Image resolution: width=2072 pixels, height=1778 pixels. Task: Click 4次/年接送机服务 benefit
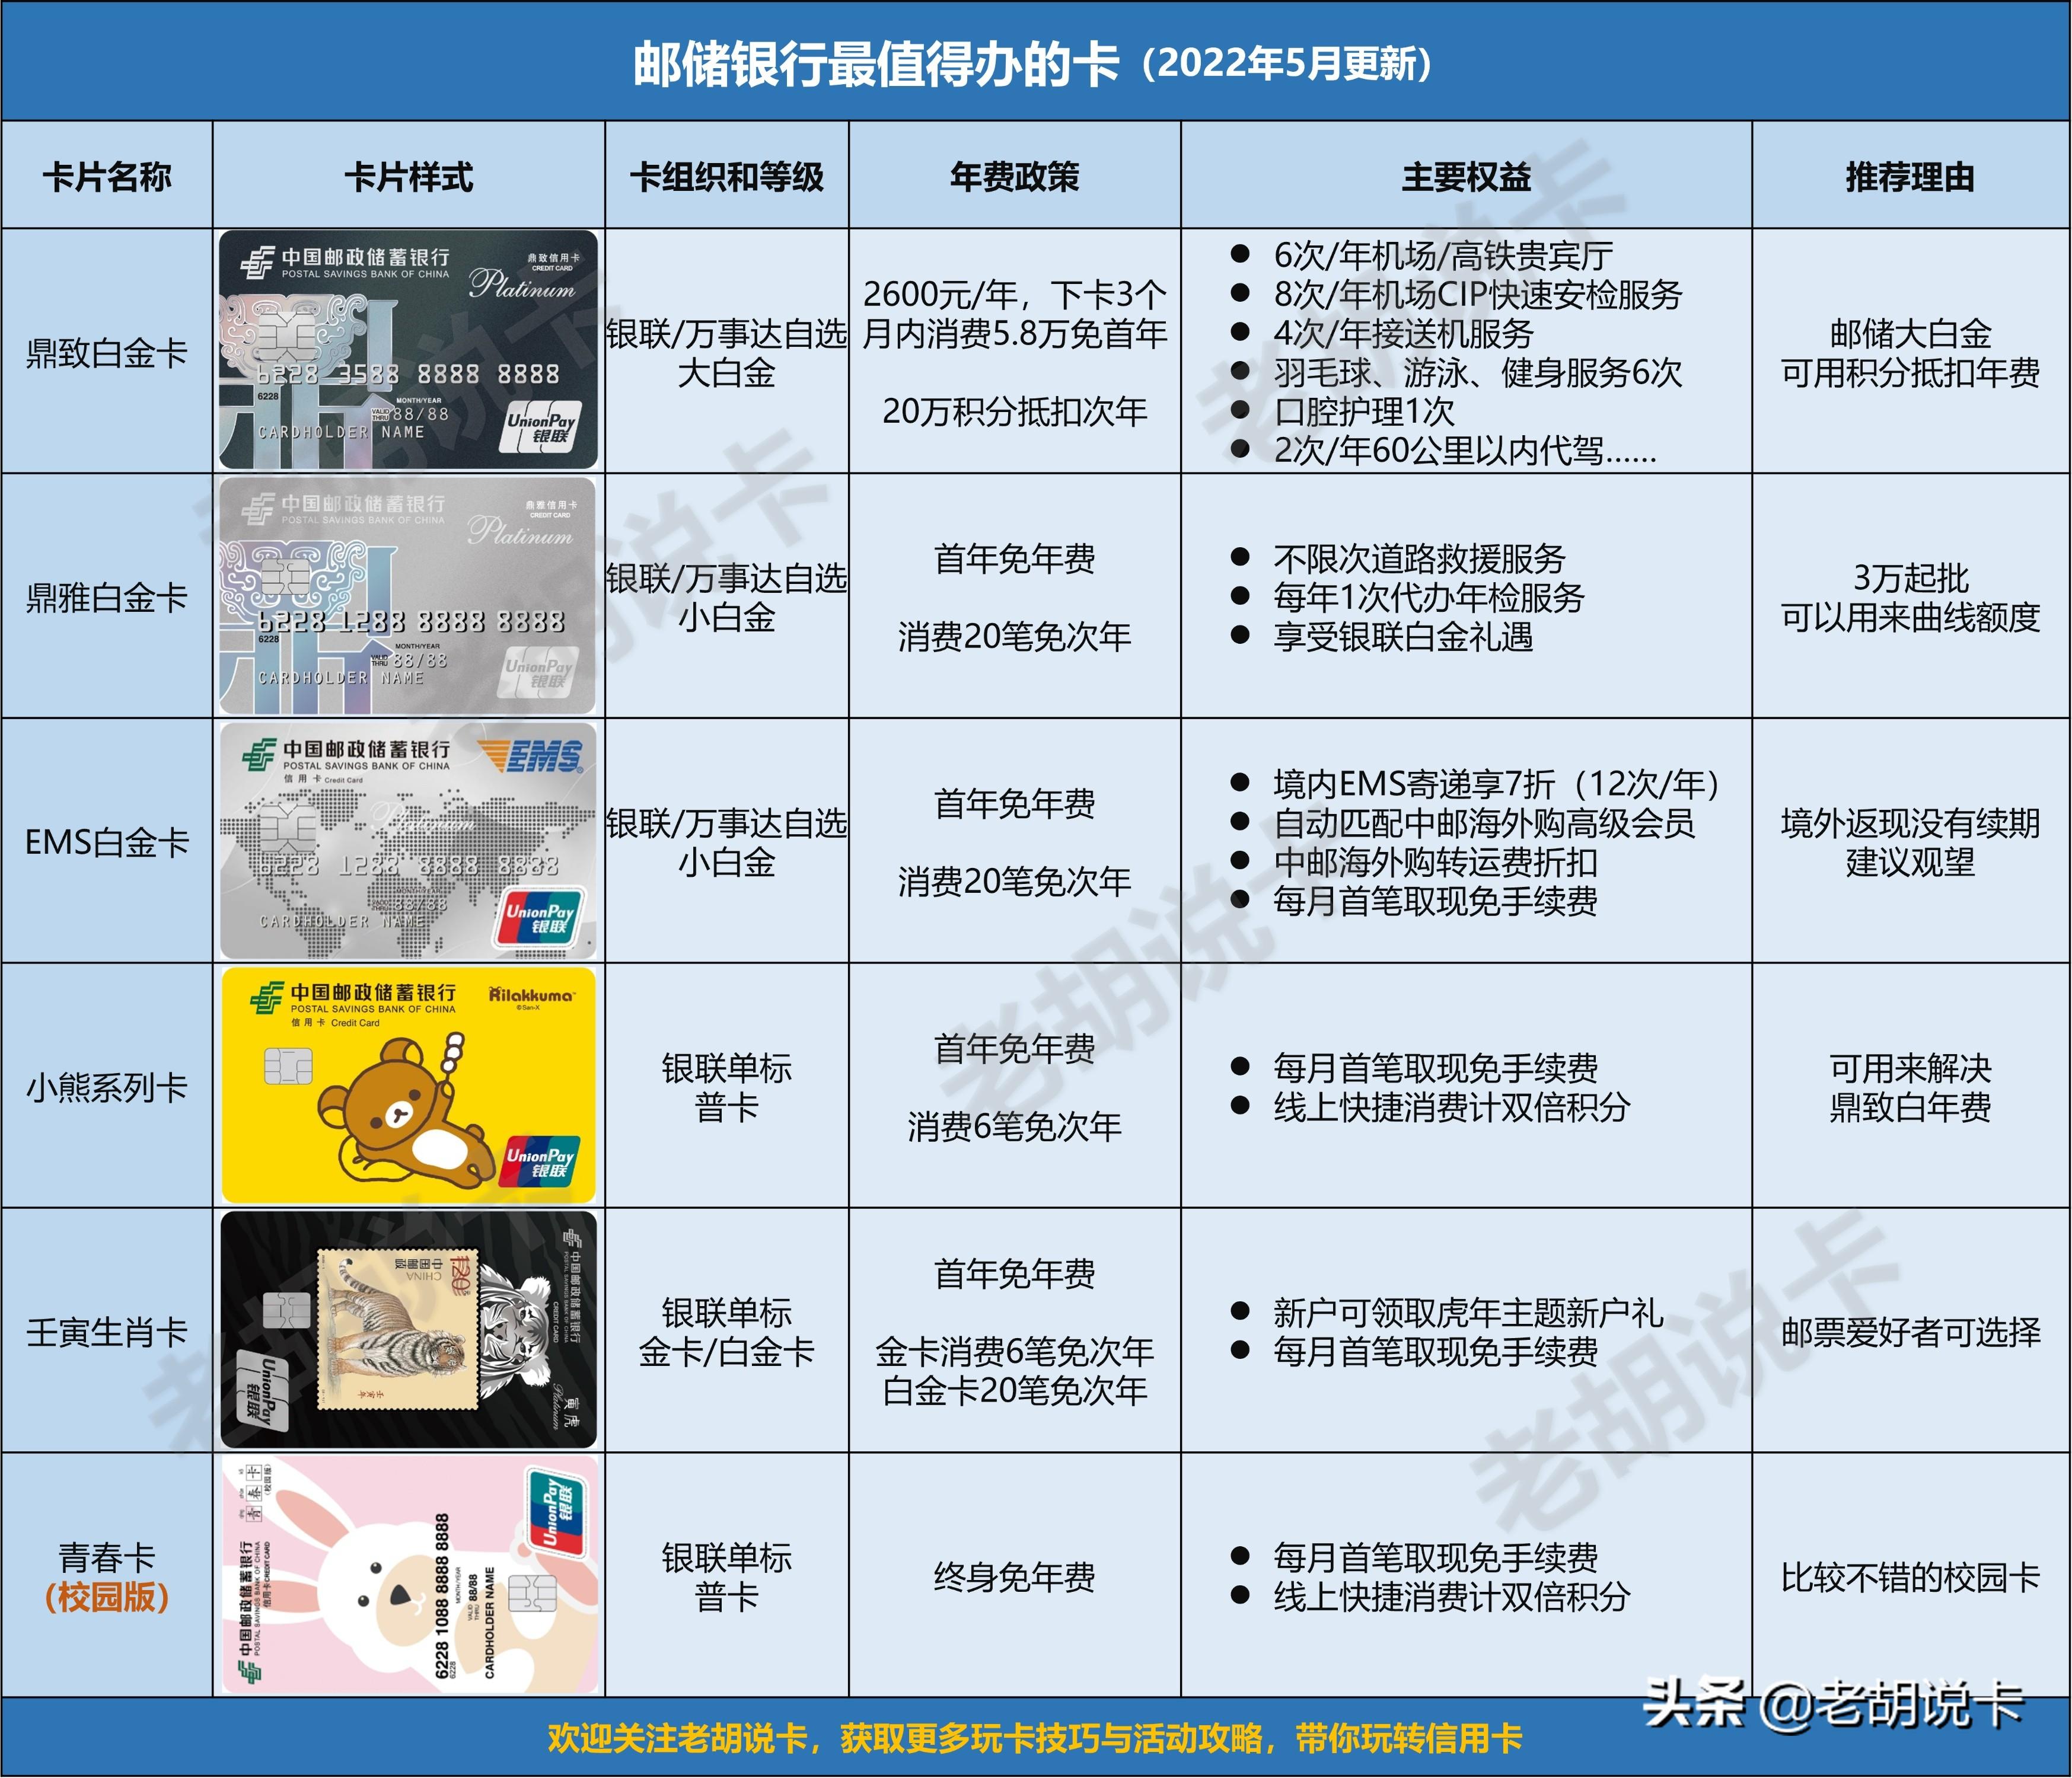1403,333
